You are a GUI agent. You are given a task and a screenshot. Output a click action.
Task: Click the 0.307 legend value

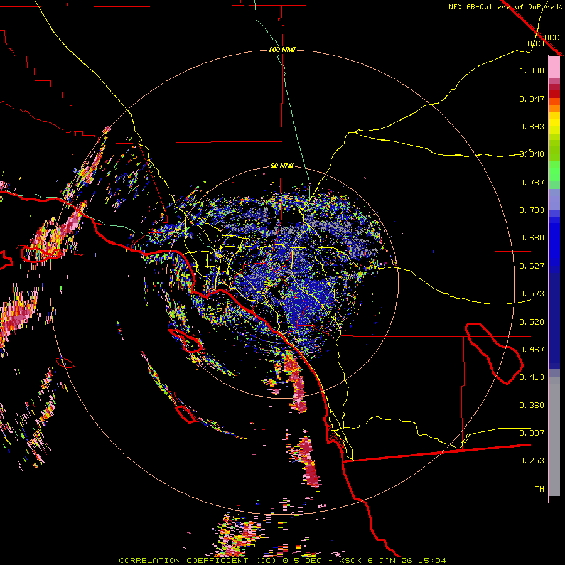click(x=532, y=433)
